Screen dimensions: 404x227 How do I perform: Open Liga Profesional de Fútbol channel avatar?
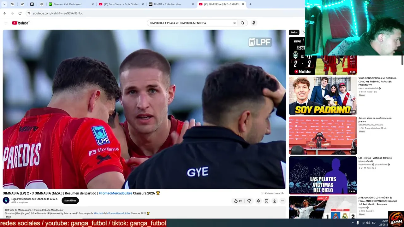pyautogui.click(x=6, y=200)
